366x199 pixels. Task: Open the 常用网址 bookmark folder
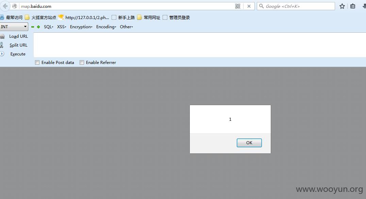coord(149,17)
